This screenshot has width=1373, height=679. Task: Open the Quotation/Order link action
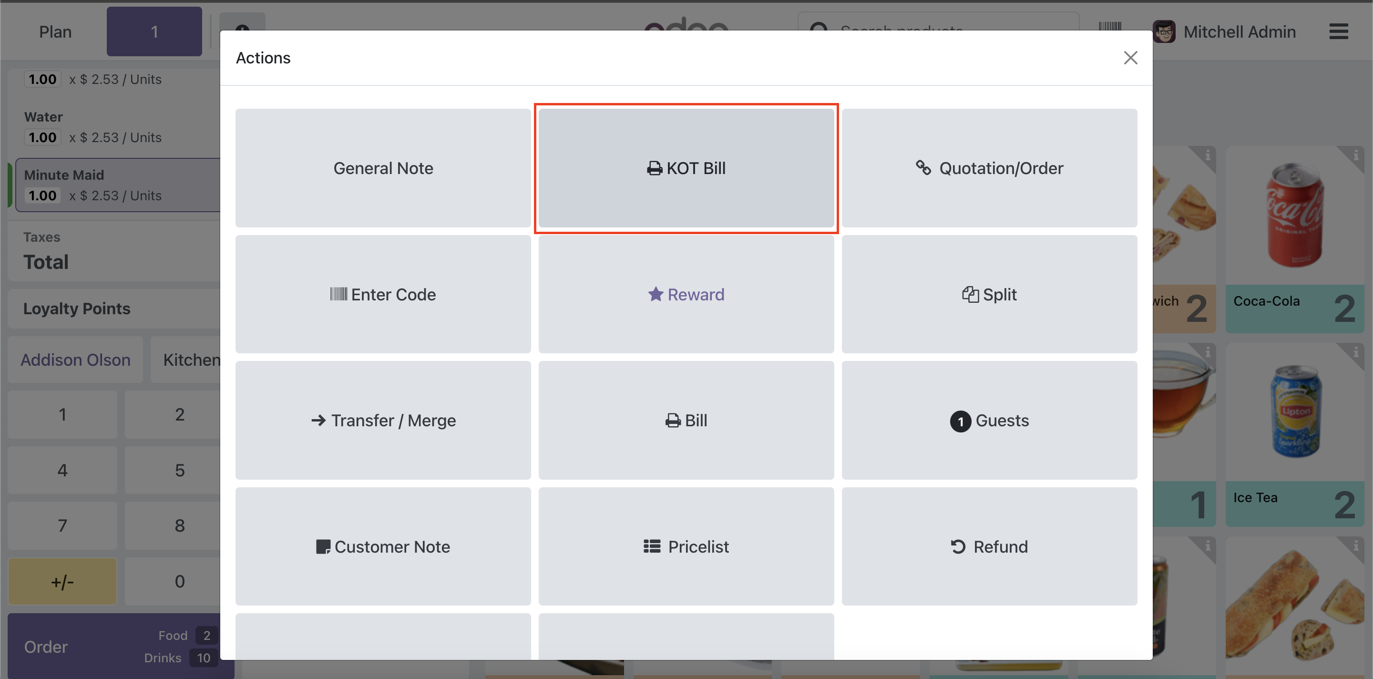[x=989, y=168]
